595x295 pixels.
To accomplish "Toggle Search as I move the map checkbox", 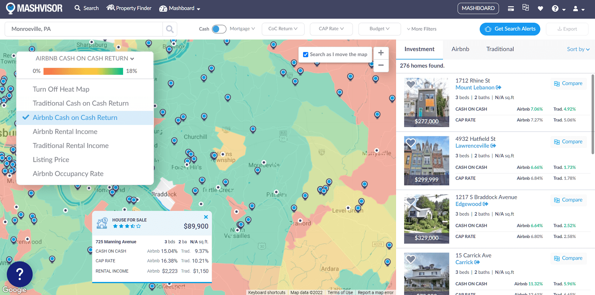I will [x=306, y=54].
